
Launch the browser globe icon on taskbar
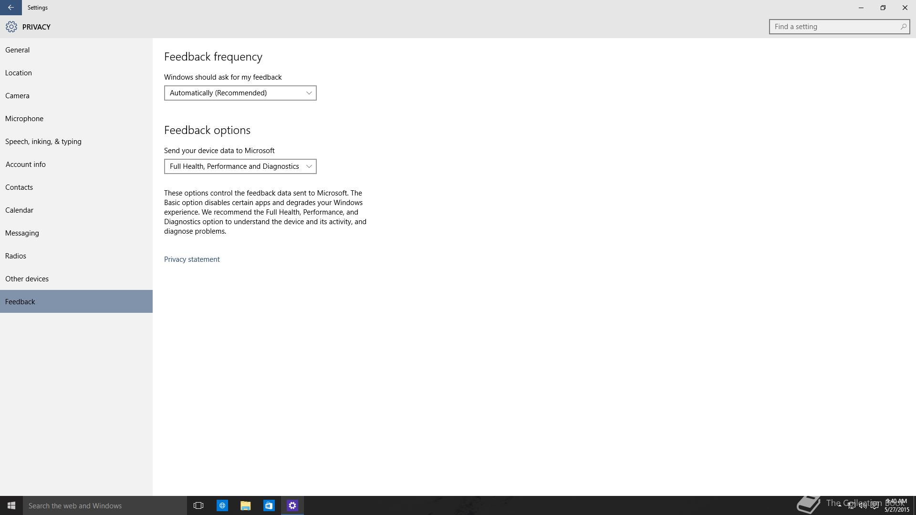click(222, 505)
